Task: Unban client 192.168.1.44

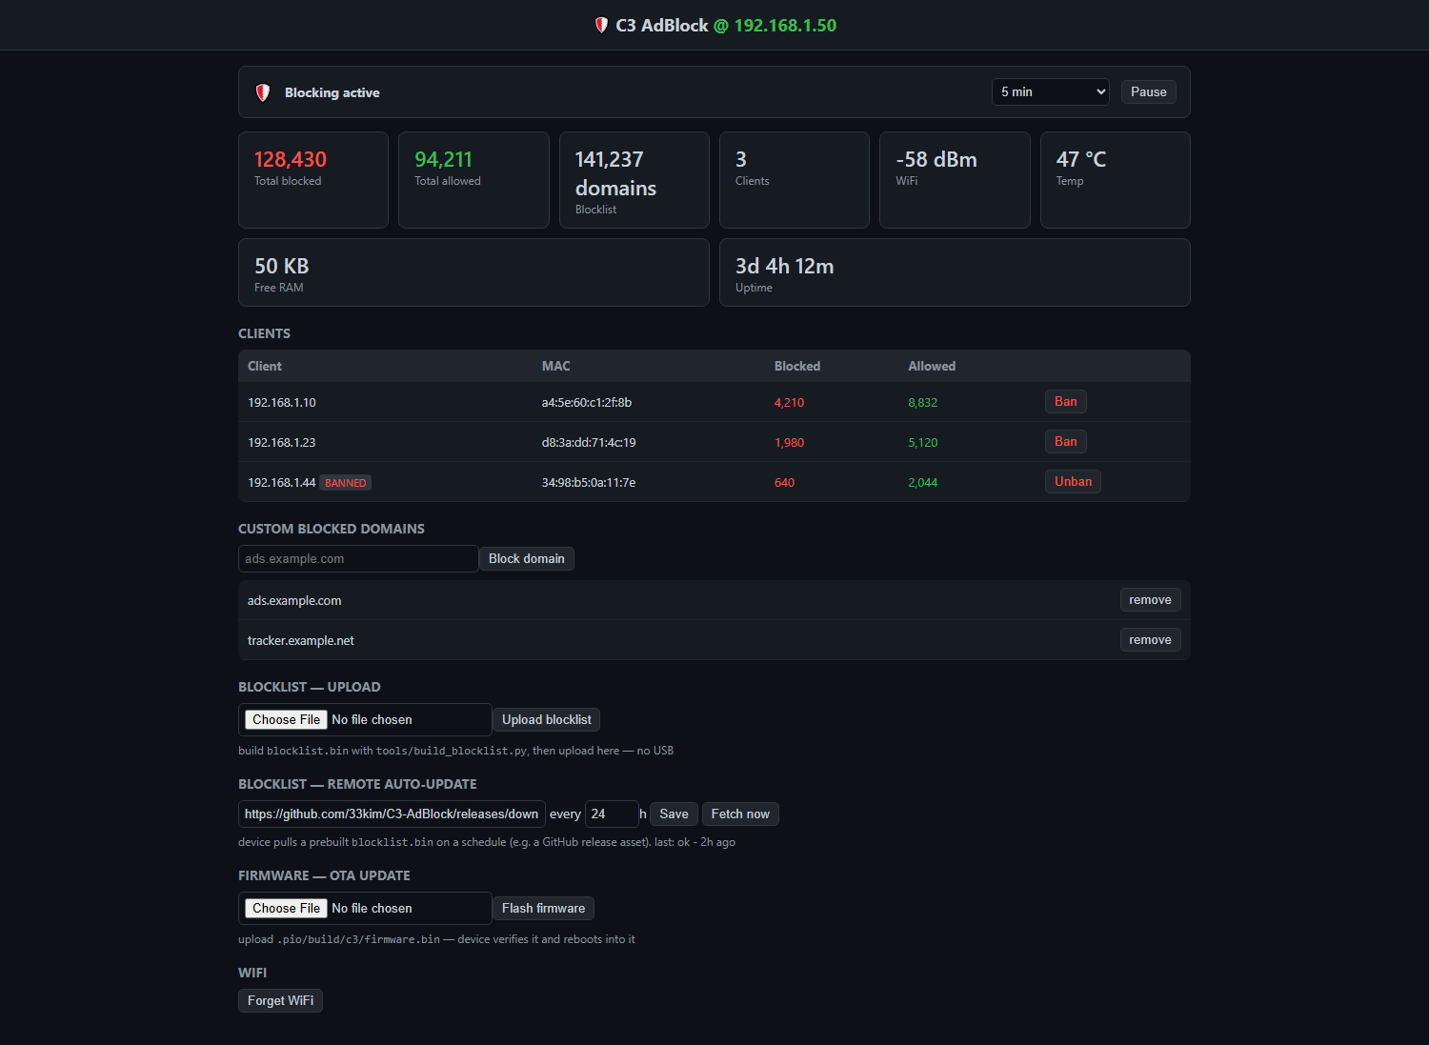Action: tap(1073, 482)
